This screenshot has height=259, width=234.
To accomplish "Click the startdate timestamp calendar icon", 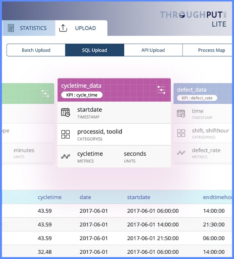I will tap(65, 112).
